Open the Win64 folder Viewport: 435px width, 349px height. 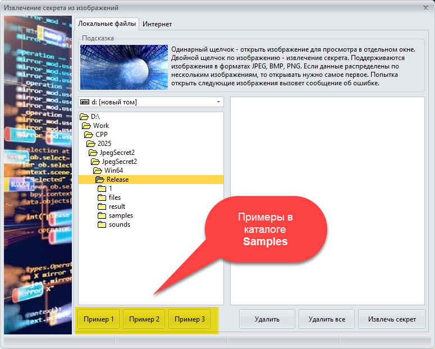(x=115, y=171)
